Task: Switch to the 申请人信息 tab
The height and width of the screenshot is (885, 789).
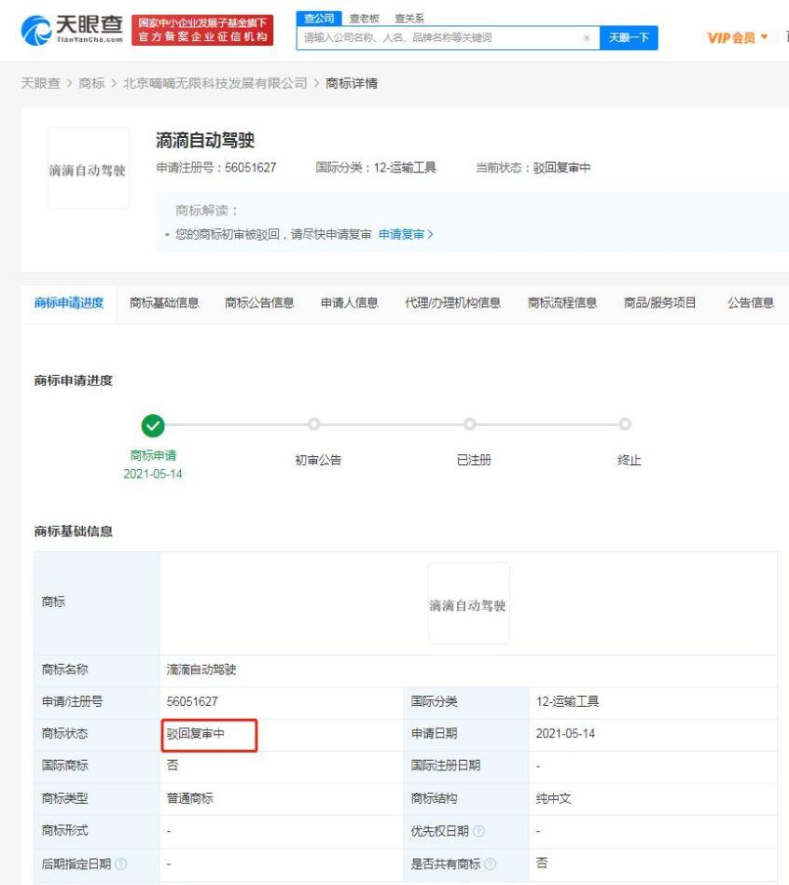Action: tap(350, 303)
